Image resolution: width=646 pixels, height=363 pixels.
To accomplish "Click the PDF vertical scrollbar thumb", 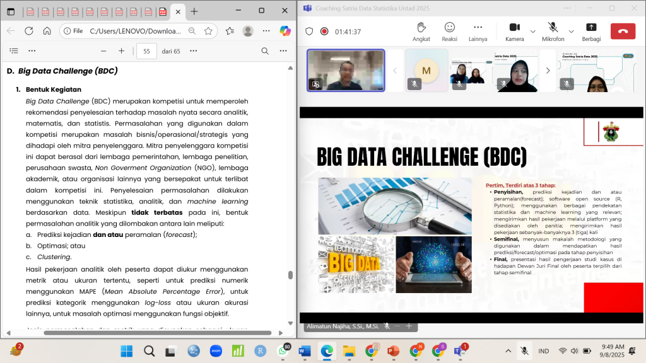I will click(290, 275).
